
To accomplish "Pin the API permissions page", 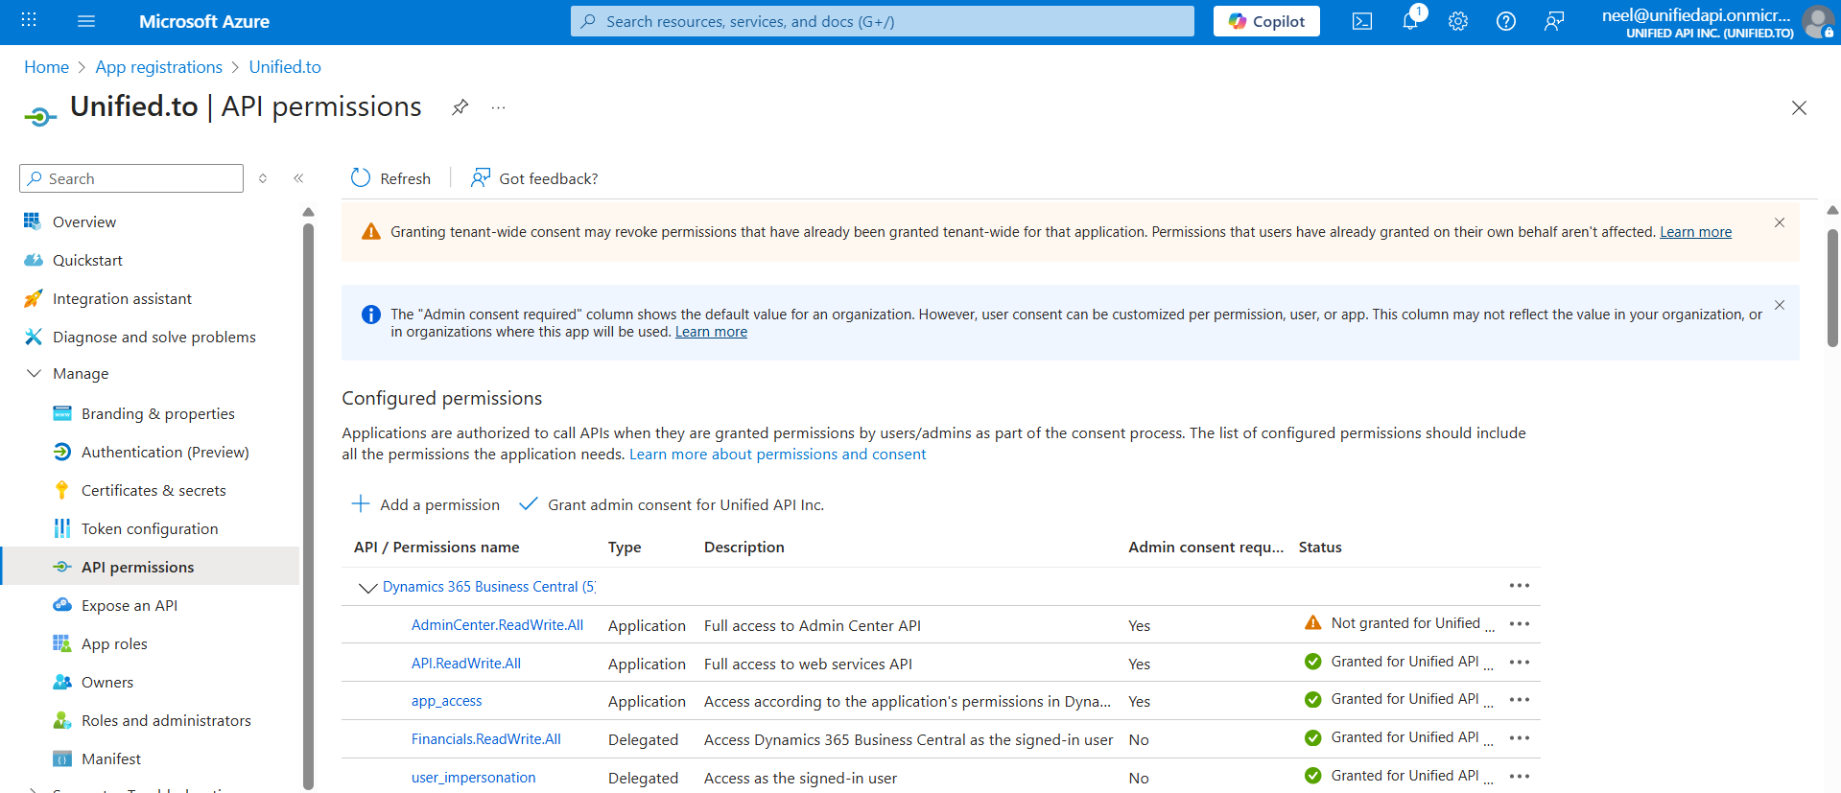I will (460, 107).
